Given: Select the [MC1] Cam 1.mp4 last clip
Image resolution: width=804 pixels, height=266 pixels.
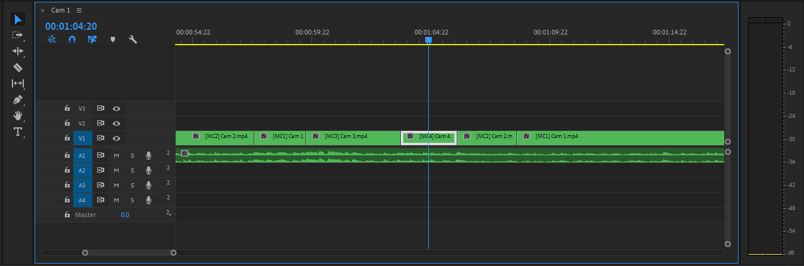Looking at the screenshot, I should click(620, 138).
